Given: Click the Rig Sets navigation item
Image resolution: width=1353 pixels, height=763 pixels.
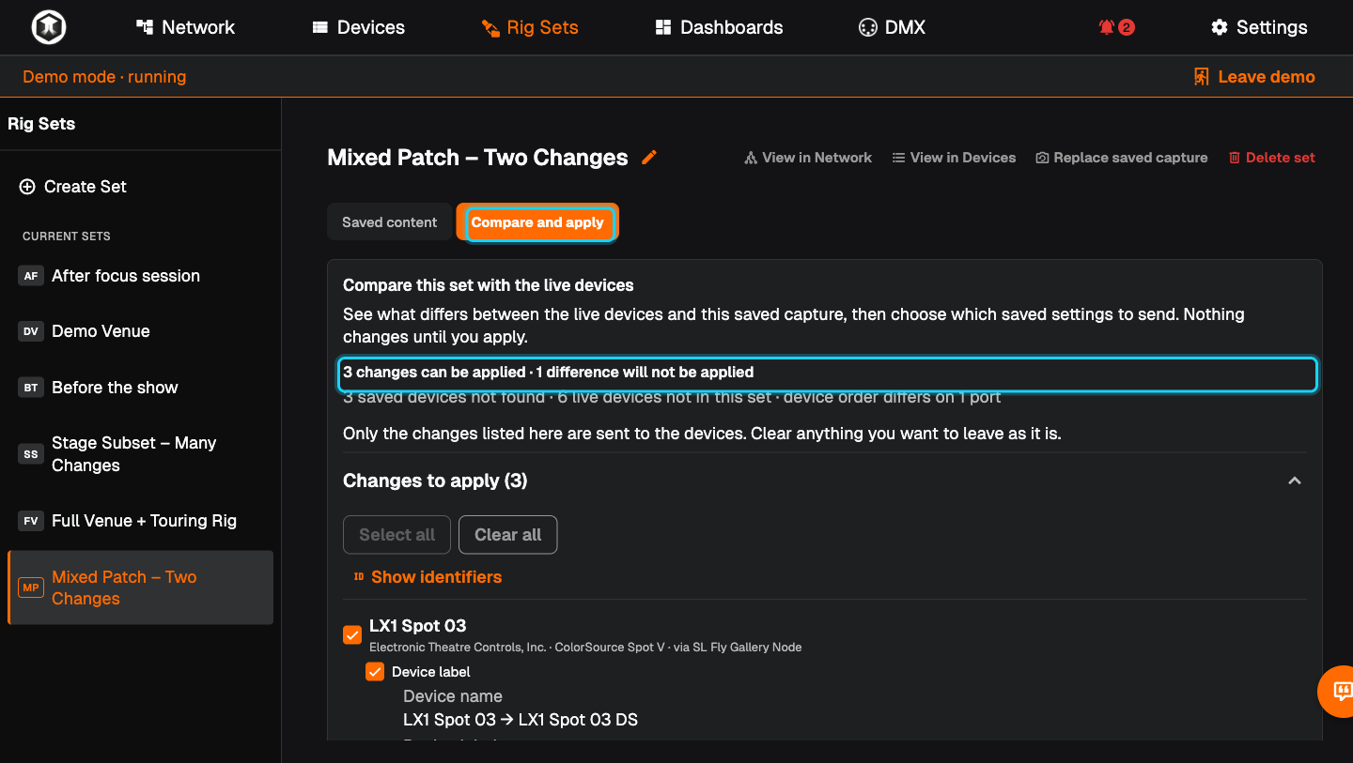Looking at the screenshot, I should (530, 27).
